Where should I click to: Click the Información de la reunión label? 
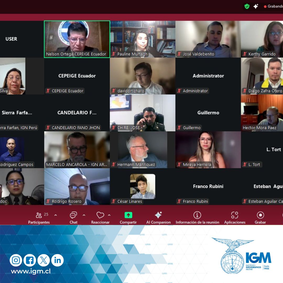coord(198,222)
